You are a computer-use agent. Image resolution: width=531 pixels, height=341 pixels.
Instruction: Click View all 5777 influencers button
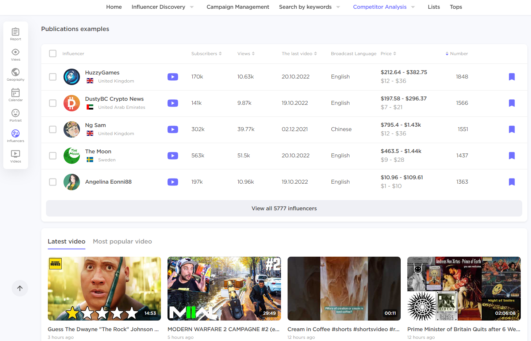click(x=284, y=208)
